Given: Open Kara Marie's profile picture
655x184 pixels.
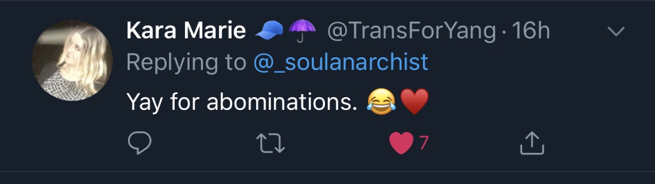Looking at the screenshot, I should (72, 60).
